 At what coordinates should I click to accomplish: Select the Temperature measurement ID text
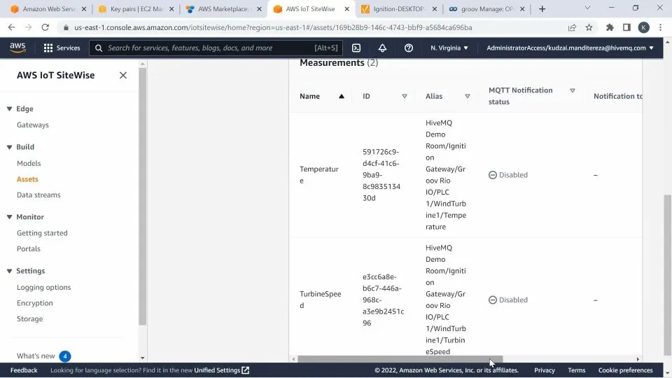point(381,175)
